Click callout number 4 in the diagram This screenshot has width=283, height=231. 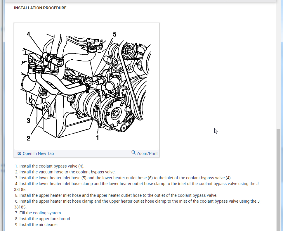pos(28,34)
